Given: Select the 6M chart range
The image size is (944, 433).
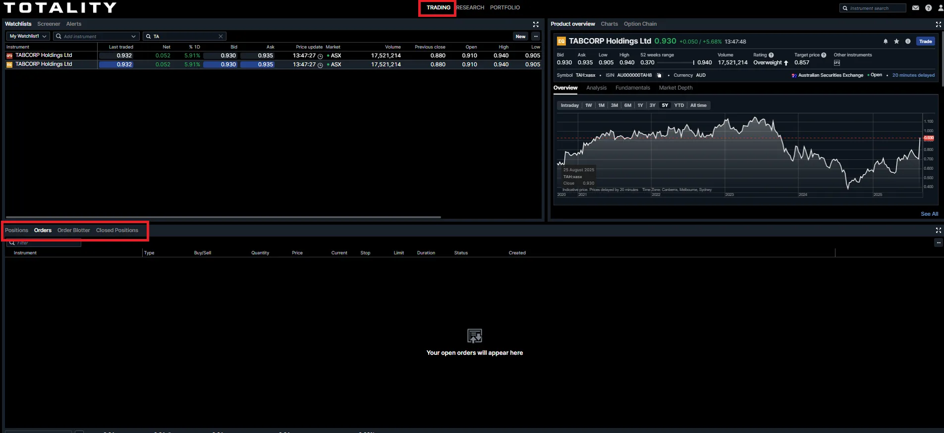Looking at the screenshot, I should coord(627,105).
